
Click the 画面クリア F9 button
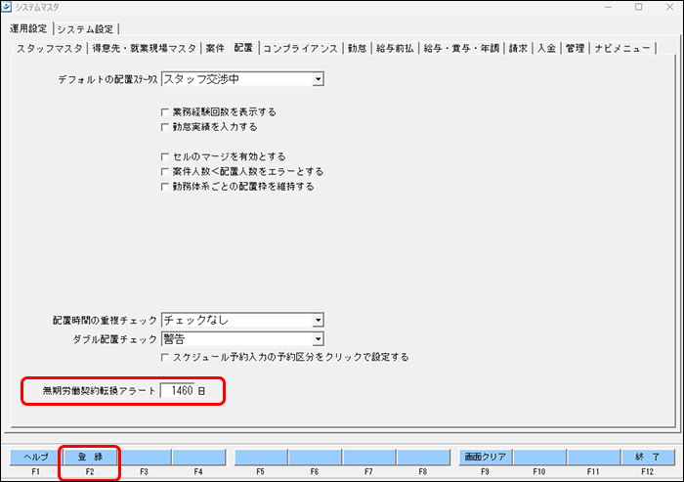(x=485, y=457)
